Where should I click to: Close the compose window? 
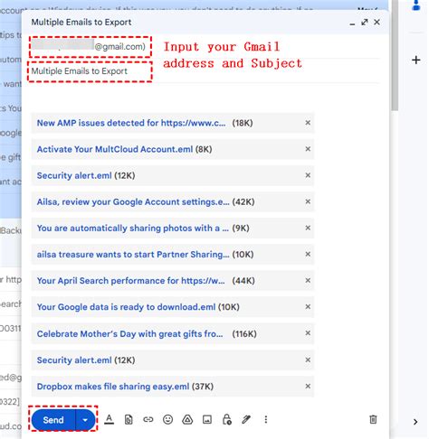pyautogui.click(x=377, y=22)
